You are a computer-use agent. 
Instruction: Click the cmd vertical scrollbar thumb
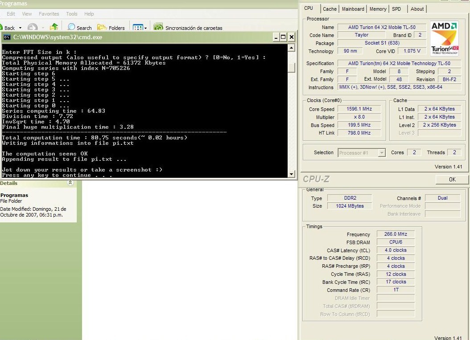click(291, 68)
